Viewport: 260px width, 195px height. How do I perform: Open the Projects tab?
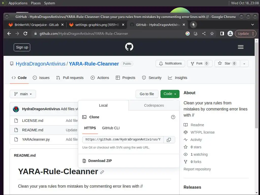[125, 78]
